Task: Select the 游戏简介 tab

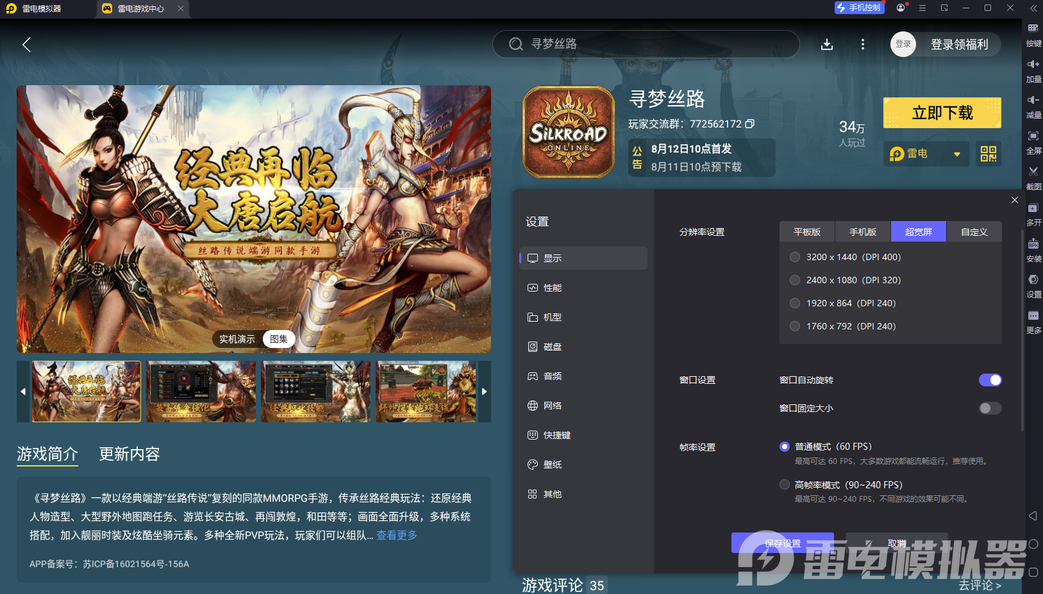Action: coord(47,454)
